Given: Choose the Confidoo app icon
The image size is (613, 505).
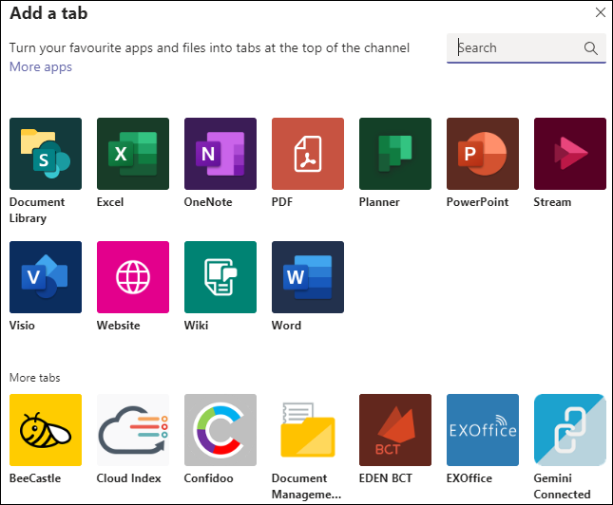Looking at the screenshot, I should [x=220, y=430].
